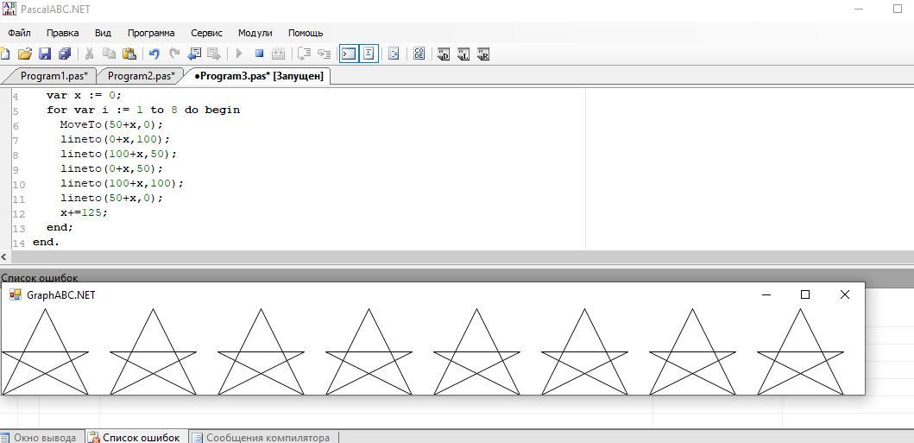This screenshot has height=443, width=914.
Task: Select the Список ошибок bottom tab
Action: pos(136,437)
